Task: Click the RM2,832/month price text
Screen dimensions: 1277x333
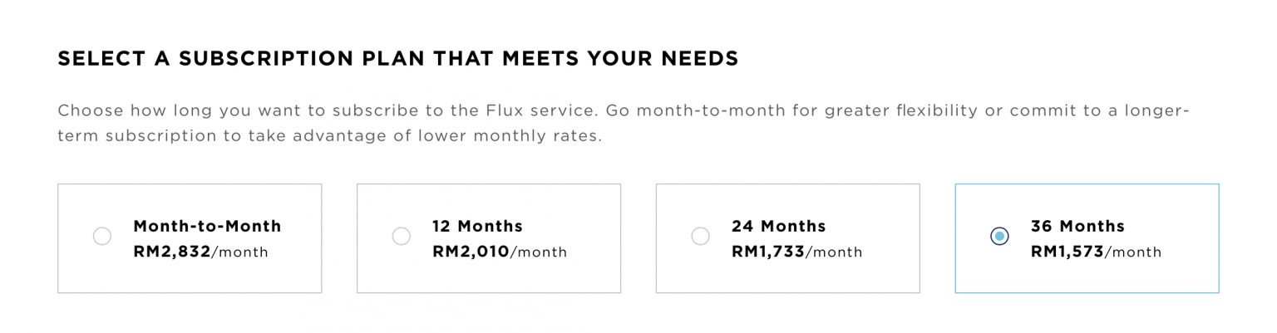Action: coord(200,252)
